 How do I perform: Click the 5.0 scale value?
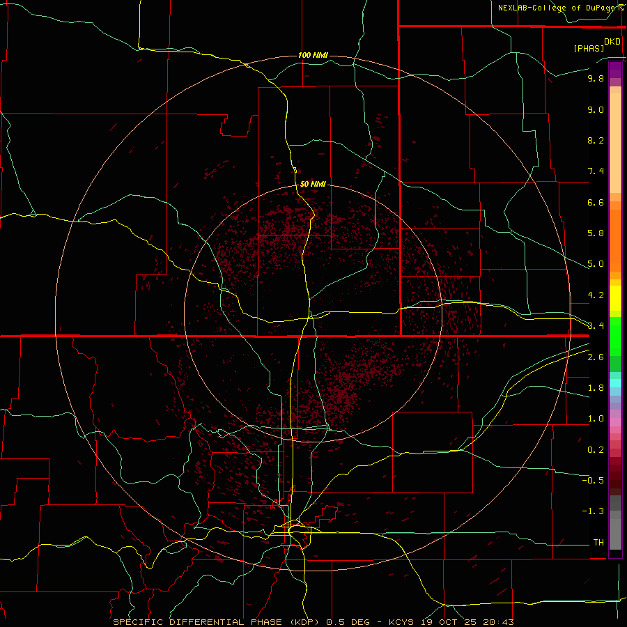point(596,264)
